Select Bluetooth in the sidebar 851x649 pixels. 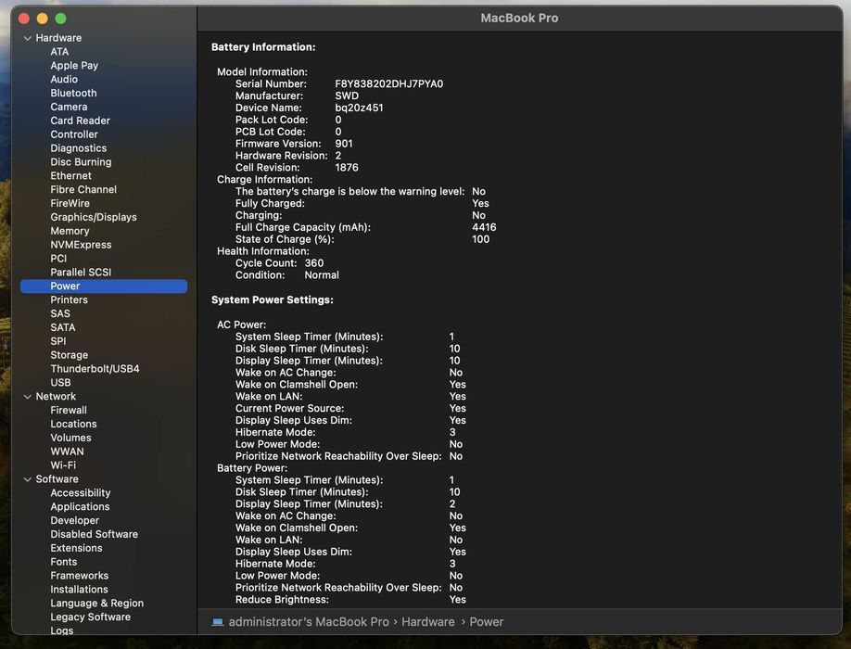coord(73,93)
